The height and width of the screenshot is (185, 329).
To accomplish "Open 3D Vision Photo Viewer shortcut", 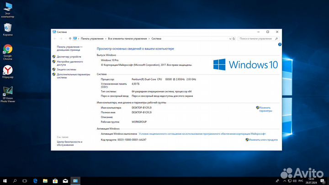I will (x=8, y=95).
